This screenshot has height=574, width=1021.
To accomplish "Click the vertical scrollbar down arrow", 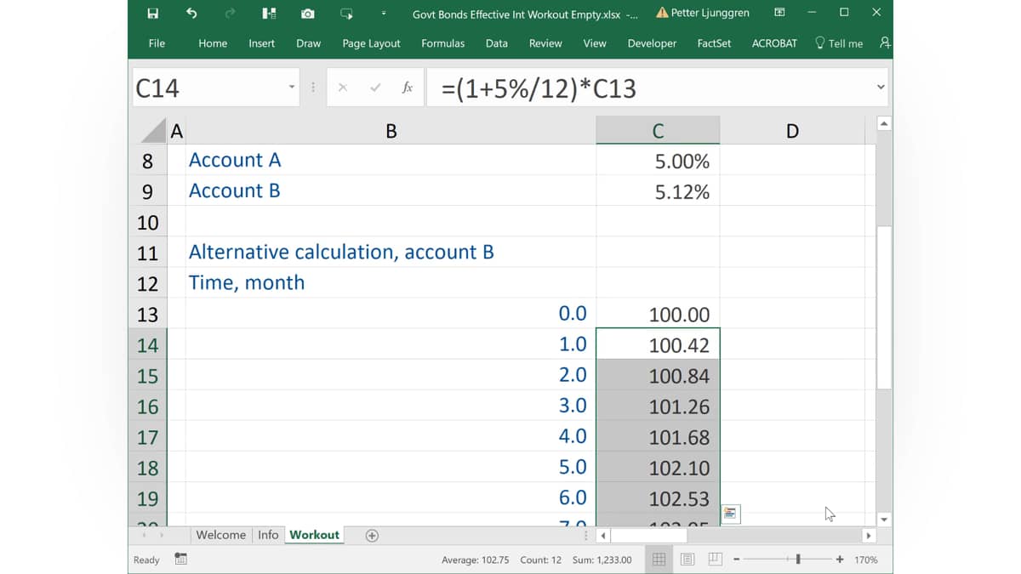I will 884,519.
